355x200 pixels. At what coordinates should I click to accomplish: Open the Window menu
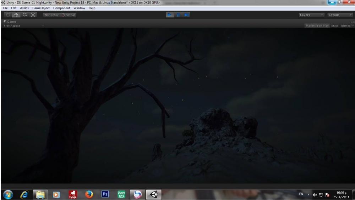79,8
